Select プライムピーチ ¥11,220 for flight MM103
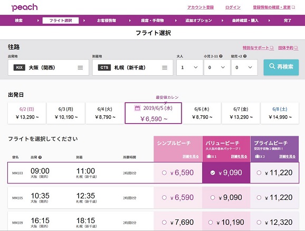 [x=259, y=173]
